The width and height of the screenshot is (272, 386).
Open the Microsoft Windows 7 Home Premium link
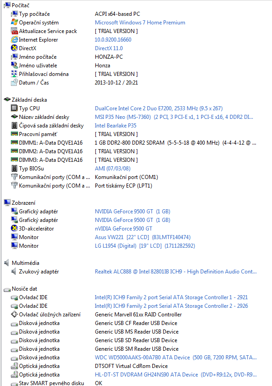tap(140, 23)
